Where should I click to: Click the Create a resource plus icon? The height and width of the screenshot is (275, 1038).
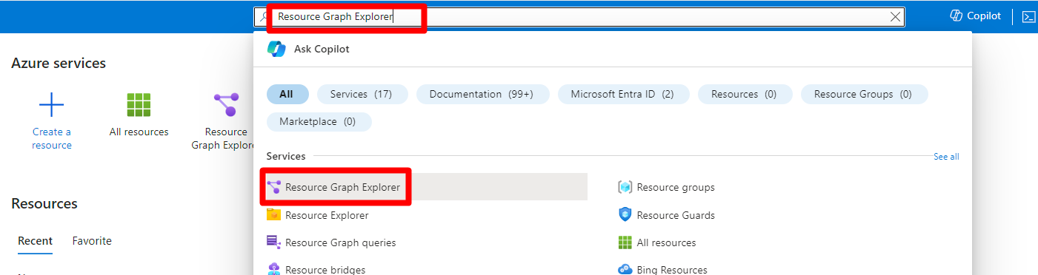[x=51, y=105]
